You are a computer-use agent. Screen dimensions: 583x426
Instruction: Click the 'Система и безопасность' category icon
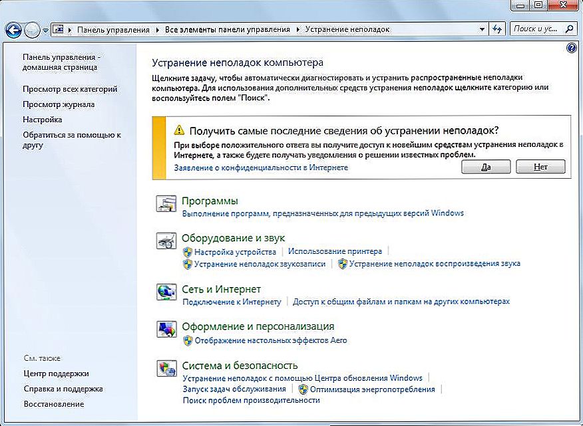[166, 368]
